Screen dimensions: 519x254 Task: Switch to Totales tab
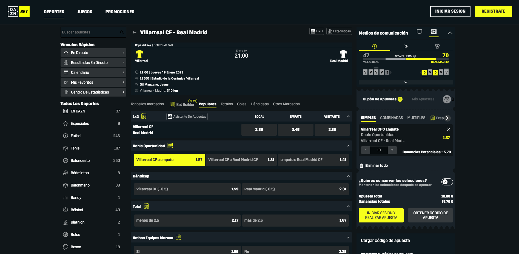[x=227, y=104]
